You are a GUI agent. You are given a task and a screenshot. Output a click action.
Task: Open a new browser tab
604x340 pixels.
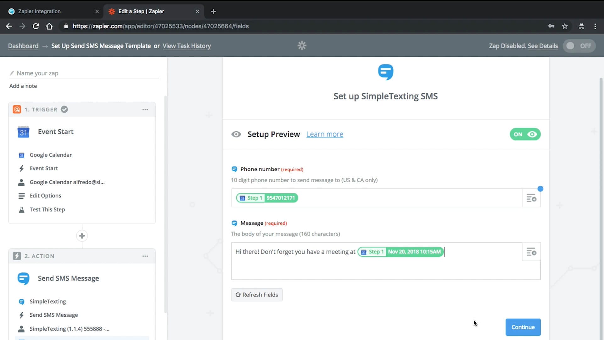tap(213, 11)
